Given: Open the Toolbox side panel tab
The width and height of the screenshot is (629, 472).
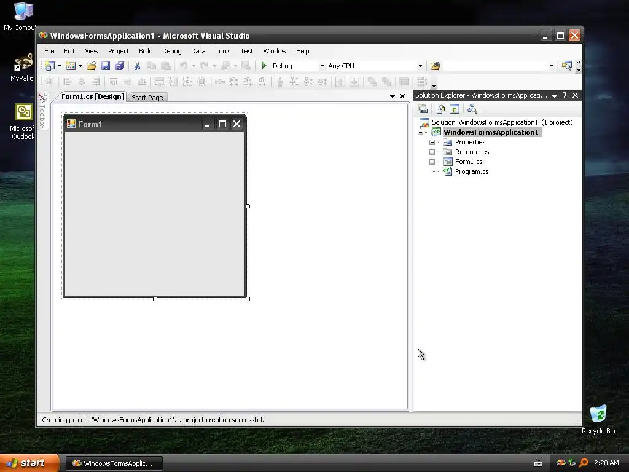Looking at the screenshot, I should tap(42, 111).
